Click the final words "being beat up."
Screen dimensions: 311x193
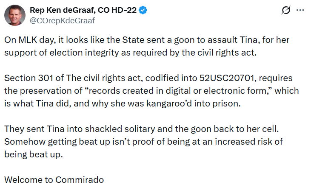[33, 154]
